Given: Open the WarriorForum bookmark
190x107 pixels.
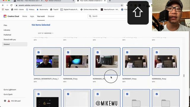Looking at the screenshot, I should (110, 10).
